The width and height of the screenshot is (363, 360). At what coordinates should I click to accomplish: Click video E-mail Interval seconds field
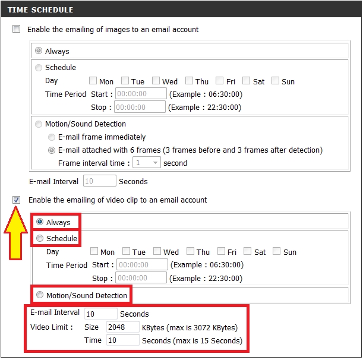click(100, 314)
